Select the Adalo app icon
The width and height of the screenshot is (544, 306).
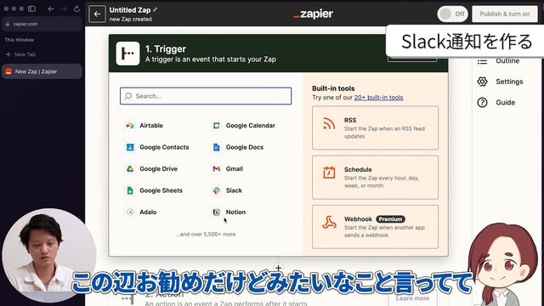[130, 212]
